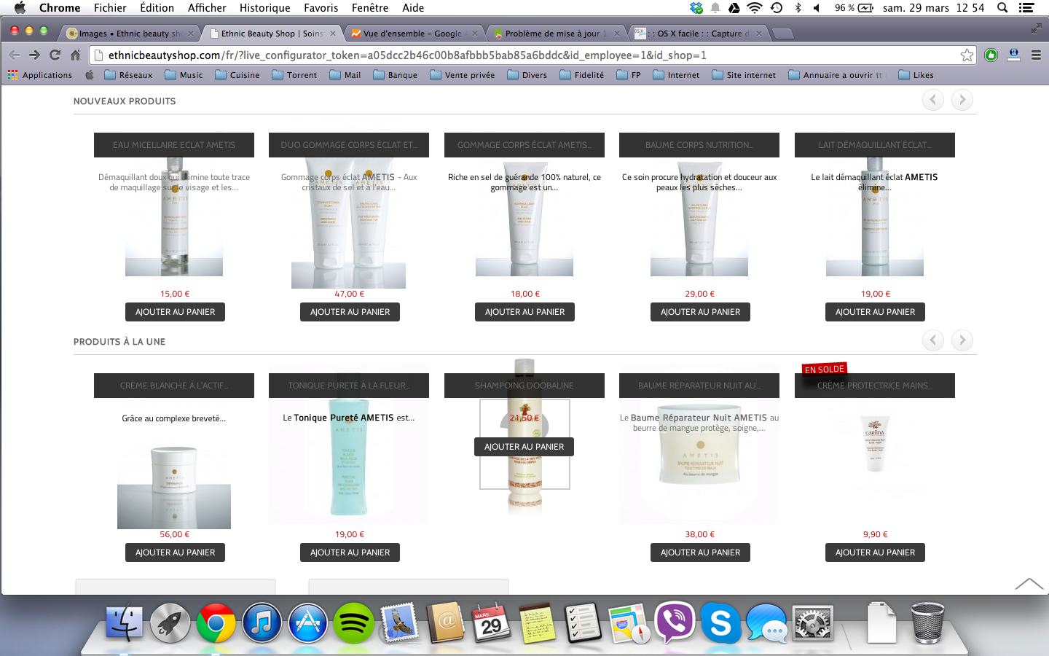Show previous Produits à la une items
The width and height of the screenshot is (1049, 656).
933,340
